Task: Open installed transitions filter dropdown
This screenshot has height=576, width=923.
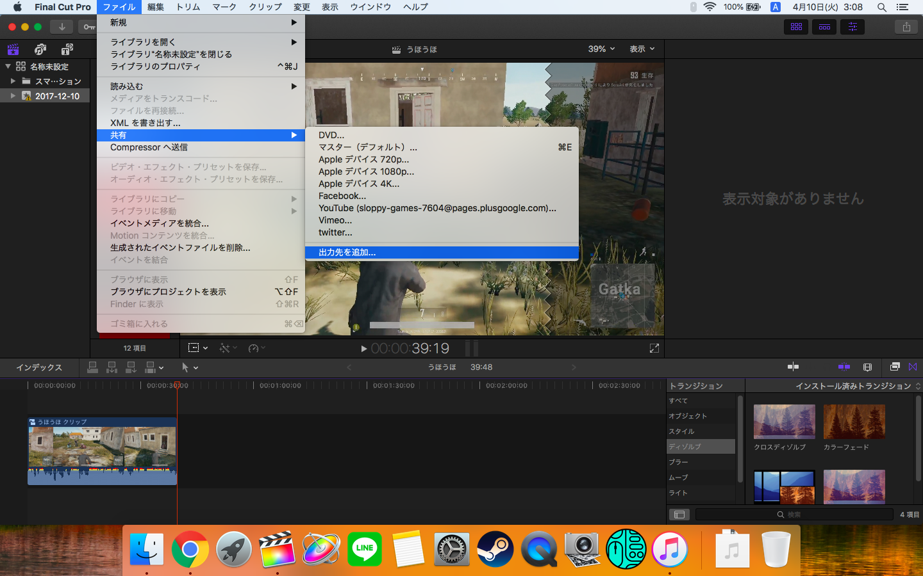Action: coord(858,386)
